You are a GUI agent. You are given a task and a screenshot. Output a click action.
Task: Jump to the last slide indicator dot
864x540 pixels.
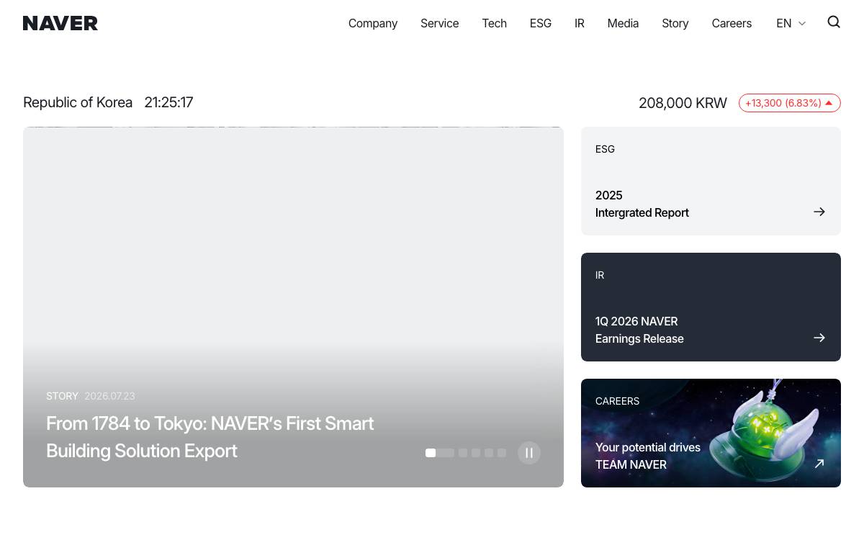tap(502, 453)
